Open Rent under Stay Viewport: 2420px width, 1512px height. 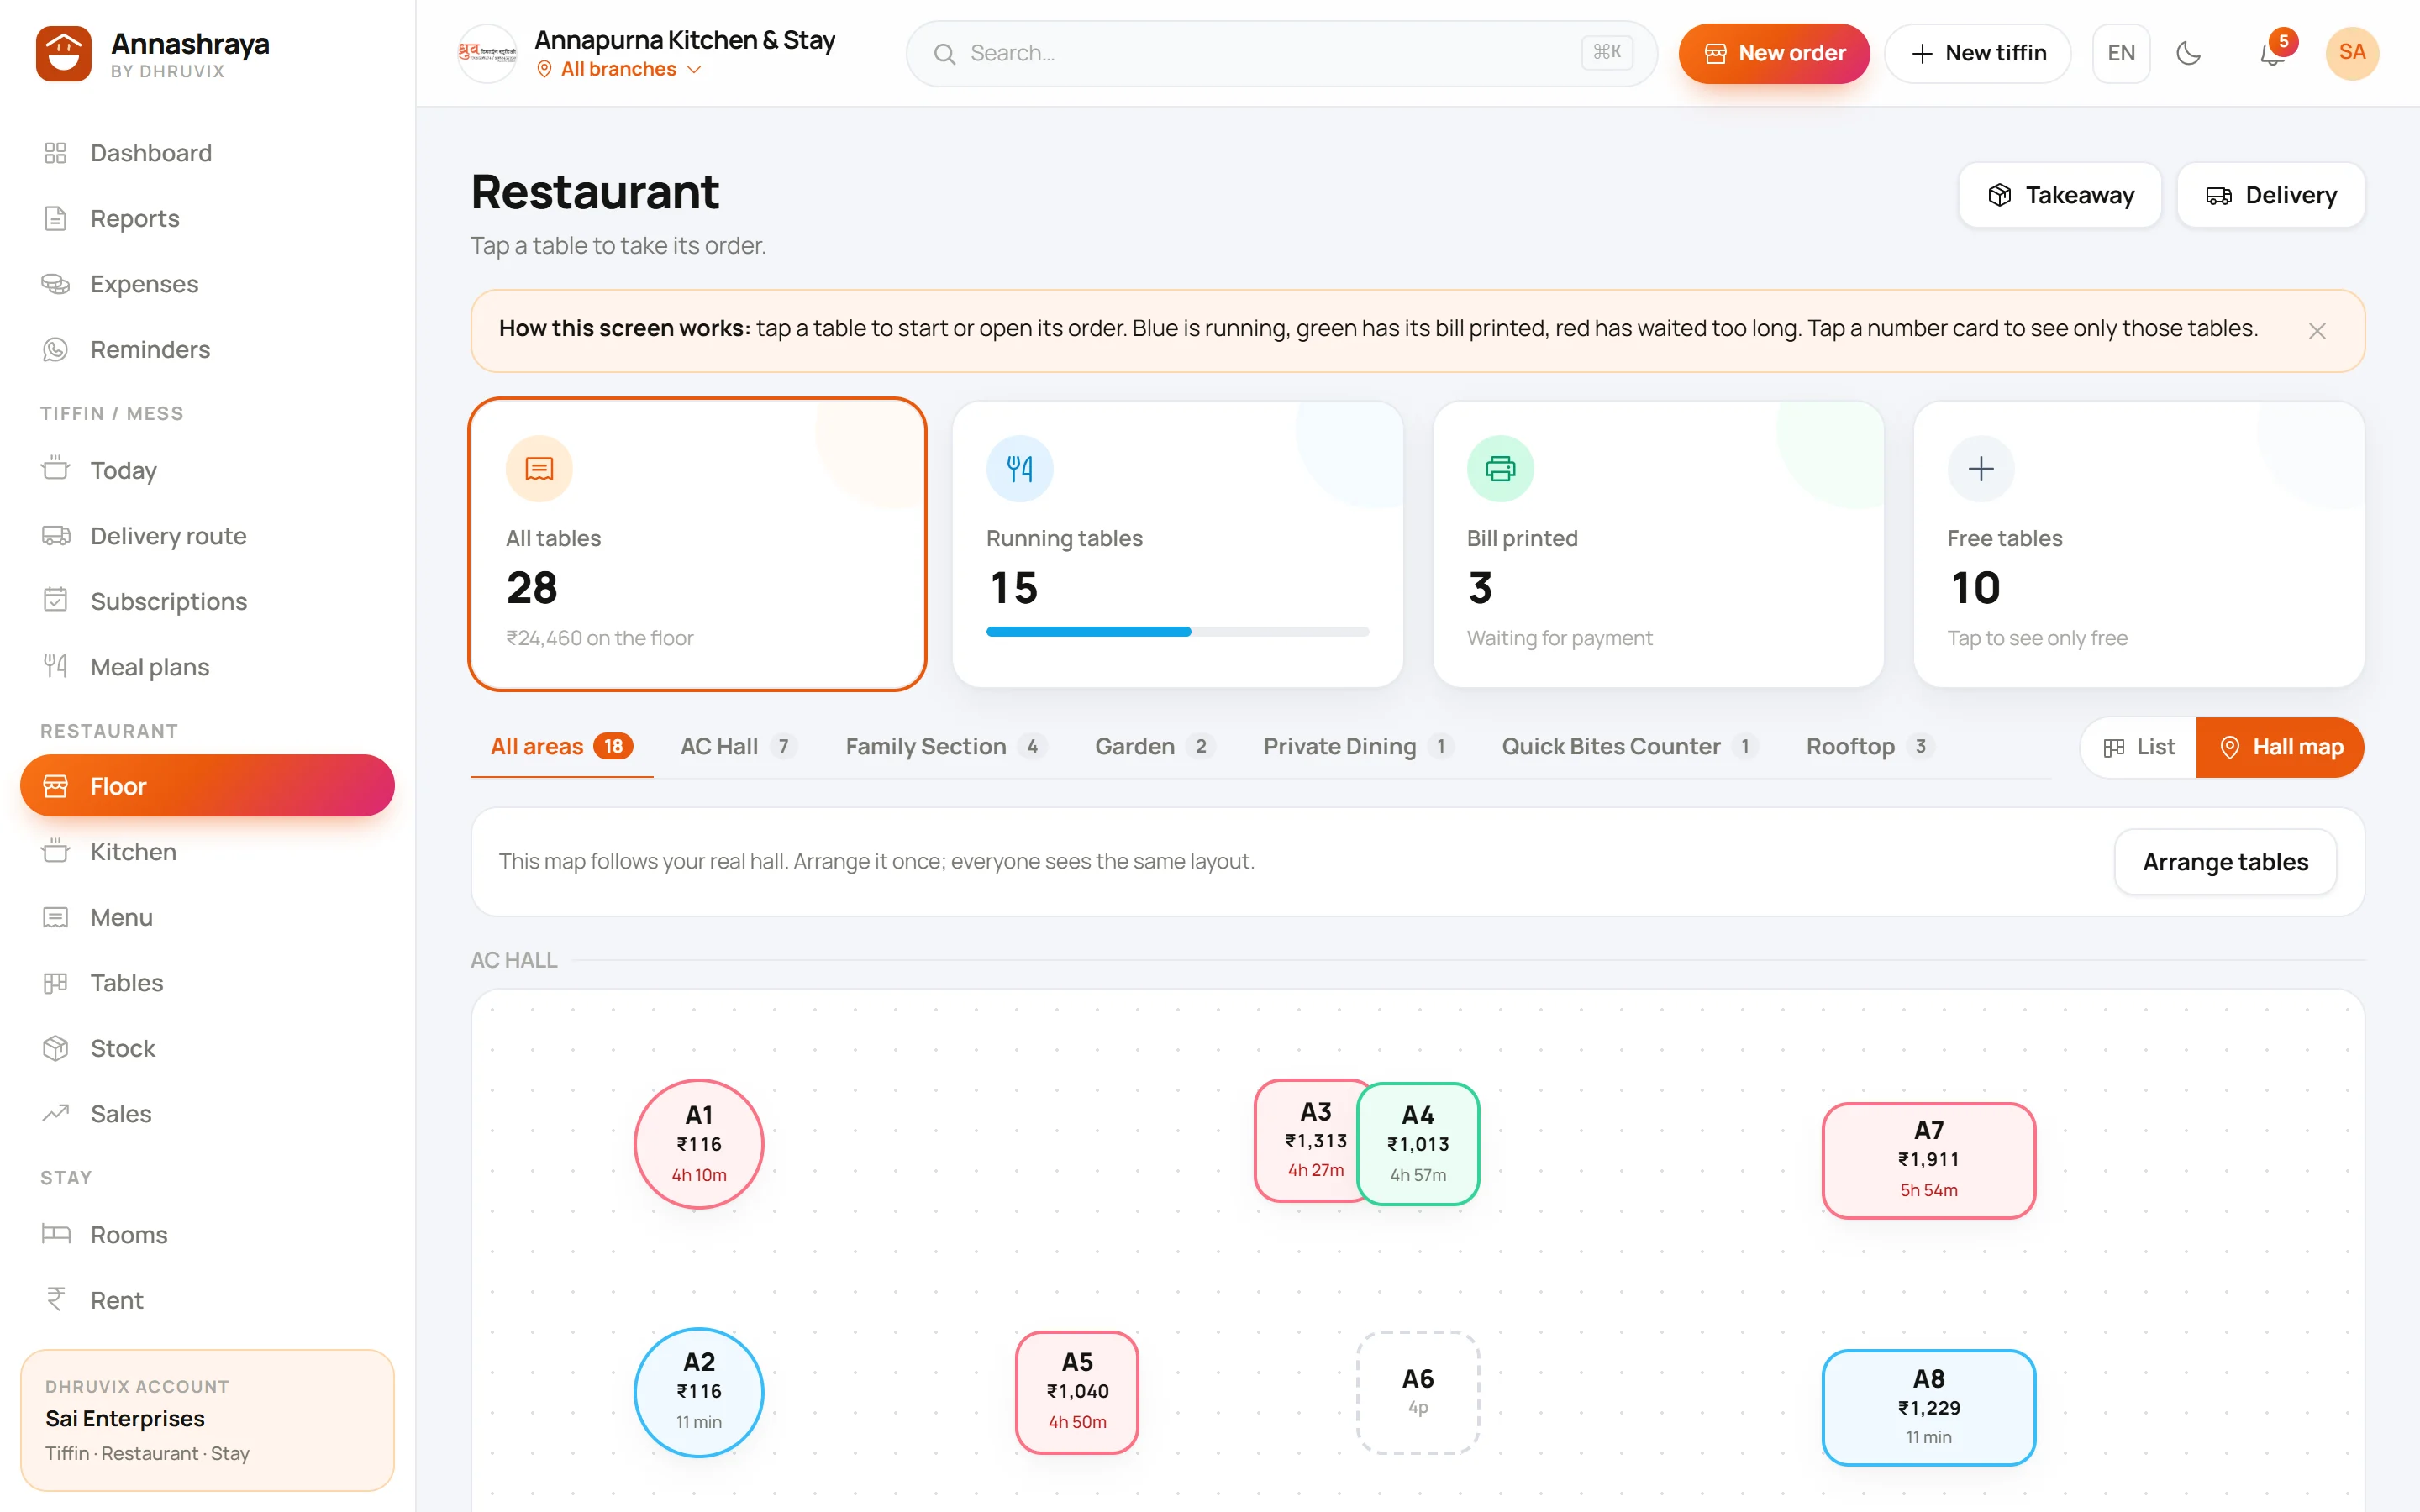(x=207, y=1300)
